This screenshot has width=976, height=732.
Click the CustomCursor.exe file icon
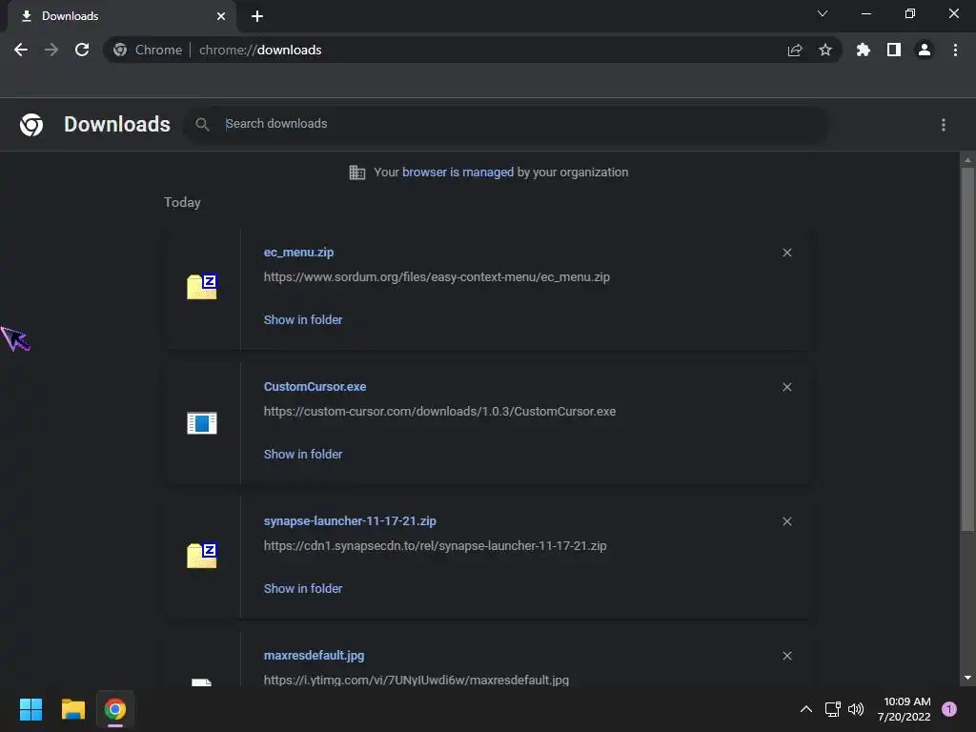(202, 423)
